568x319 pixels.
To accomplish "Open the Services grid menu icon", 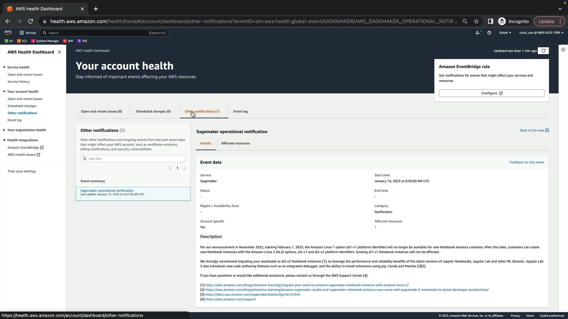I will [22, 33].
